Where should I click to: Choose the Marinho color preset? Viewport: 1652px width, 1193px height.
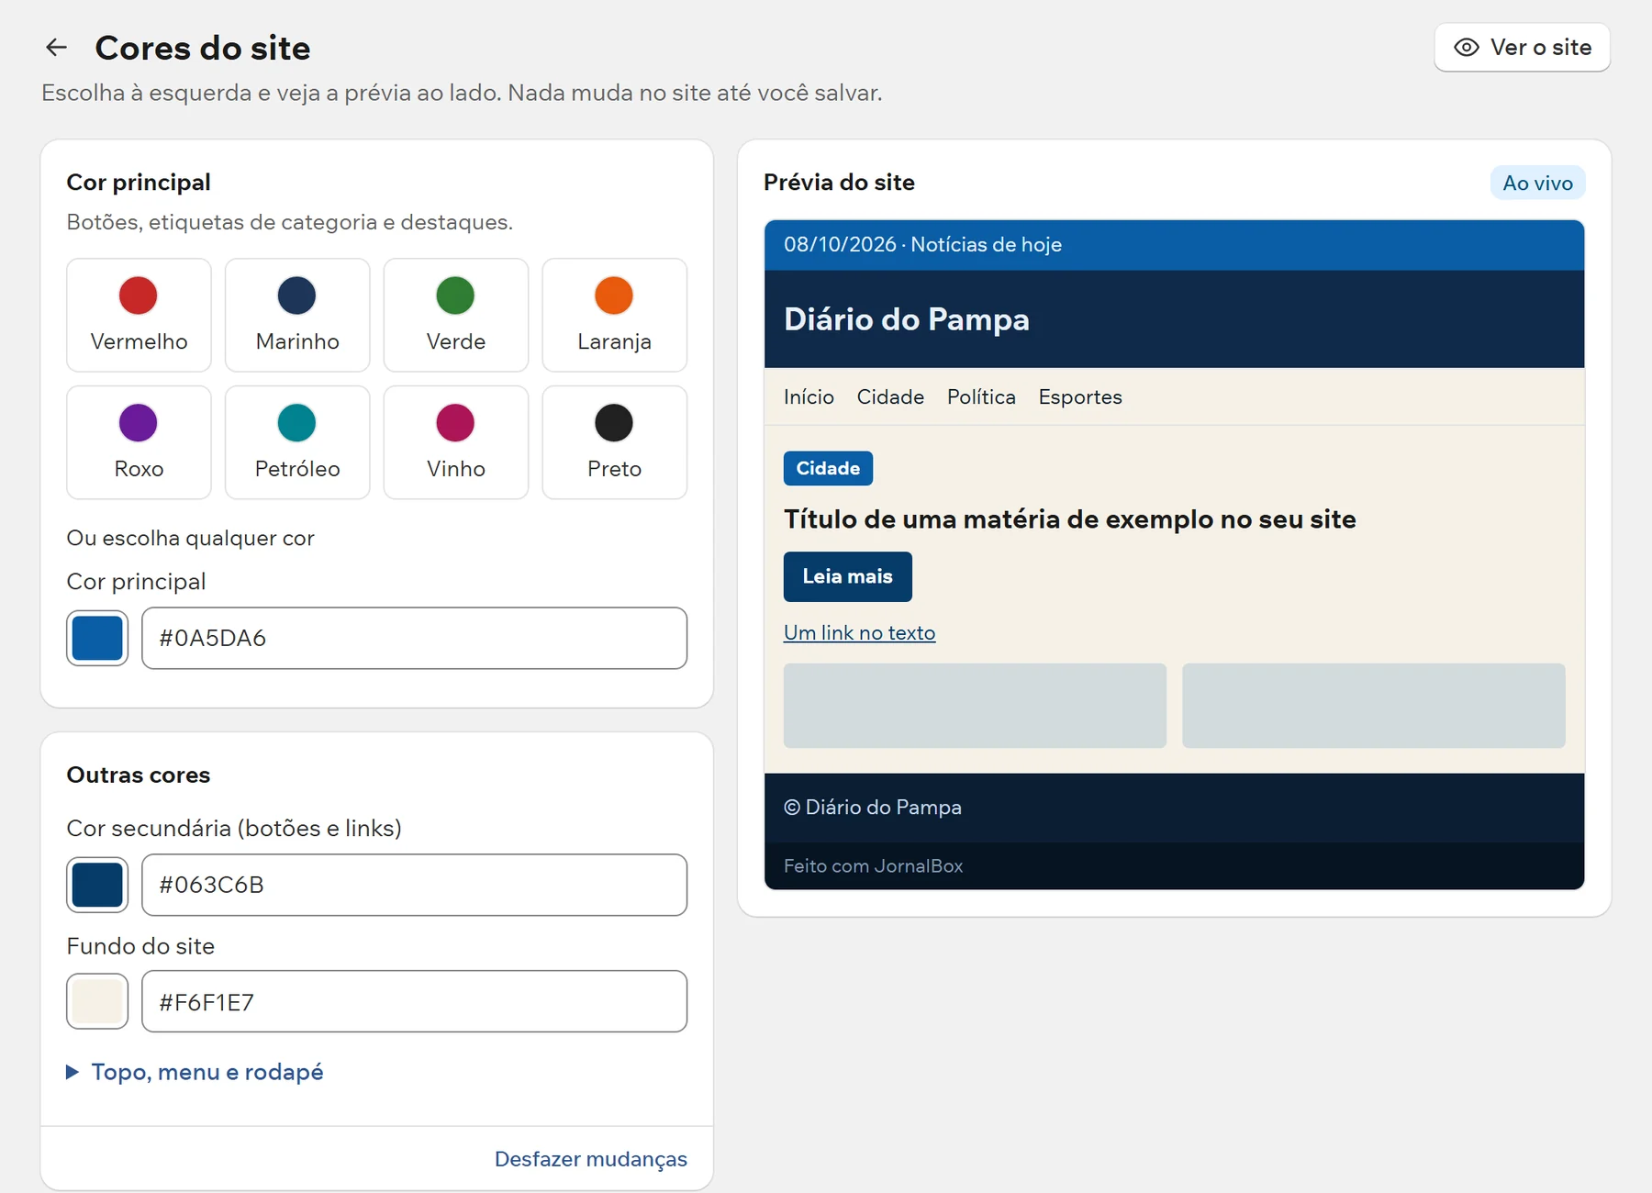[x=297, y=315]
